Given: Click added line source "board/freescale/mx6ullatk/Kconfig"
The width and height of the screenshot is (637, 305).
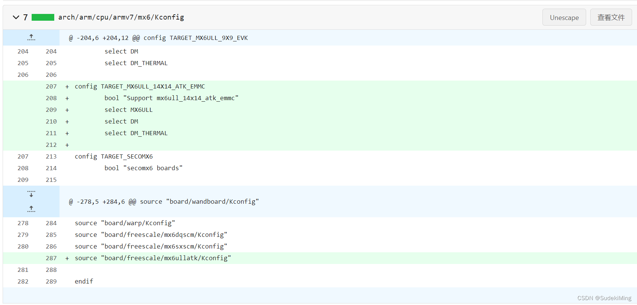Looking at the screenshot, I should 153,258.
